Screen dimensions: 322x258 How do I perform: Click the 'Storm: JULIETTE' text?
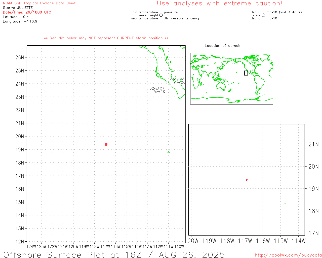coord(18,8)
